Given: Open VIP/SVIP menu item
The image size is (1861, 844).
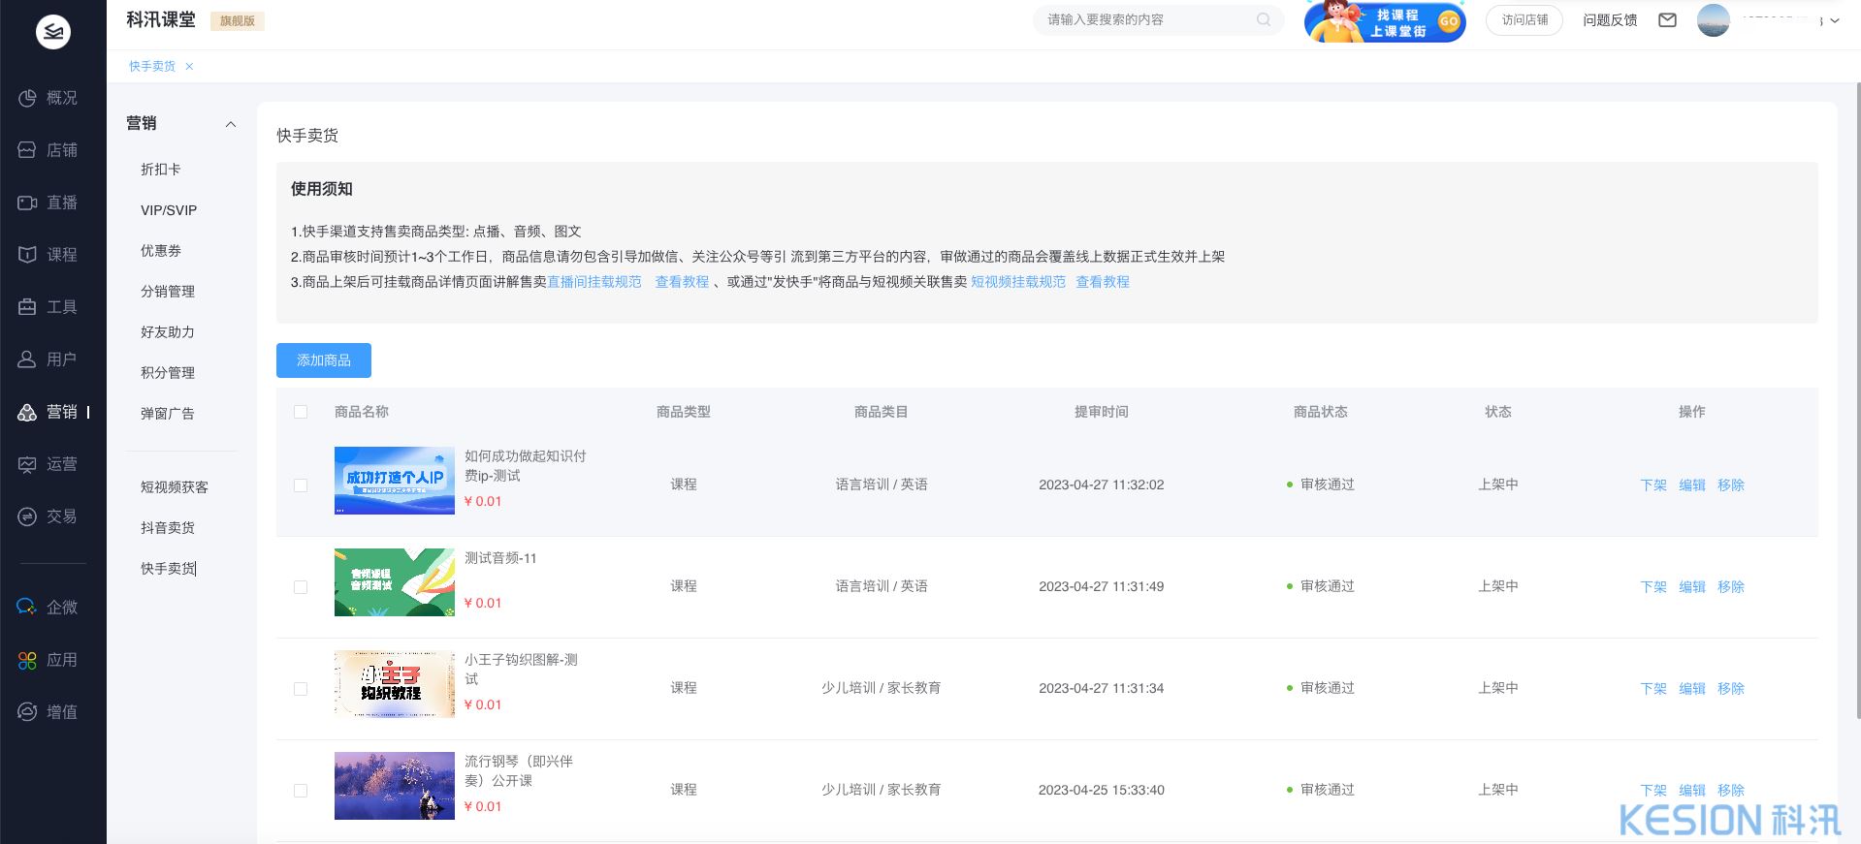Looking at the screenshot, I should pos(169,210).
